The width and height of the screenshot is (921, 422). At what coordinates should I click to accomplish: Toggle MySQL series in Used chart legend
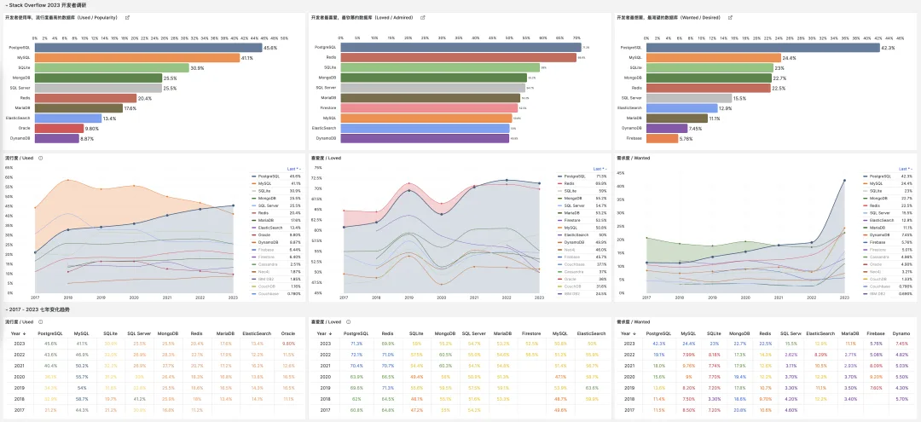point(266,183)
